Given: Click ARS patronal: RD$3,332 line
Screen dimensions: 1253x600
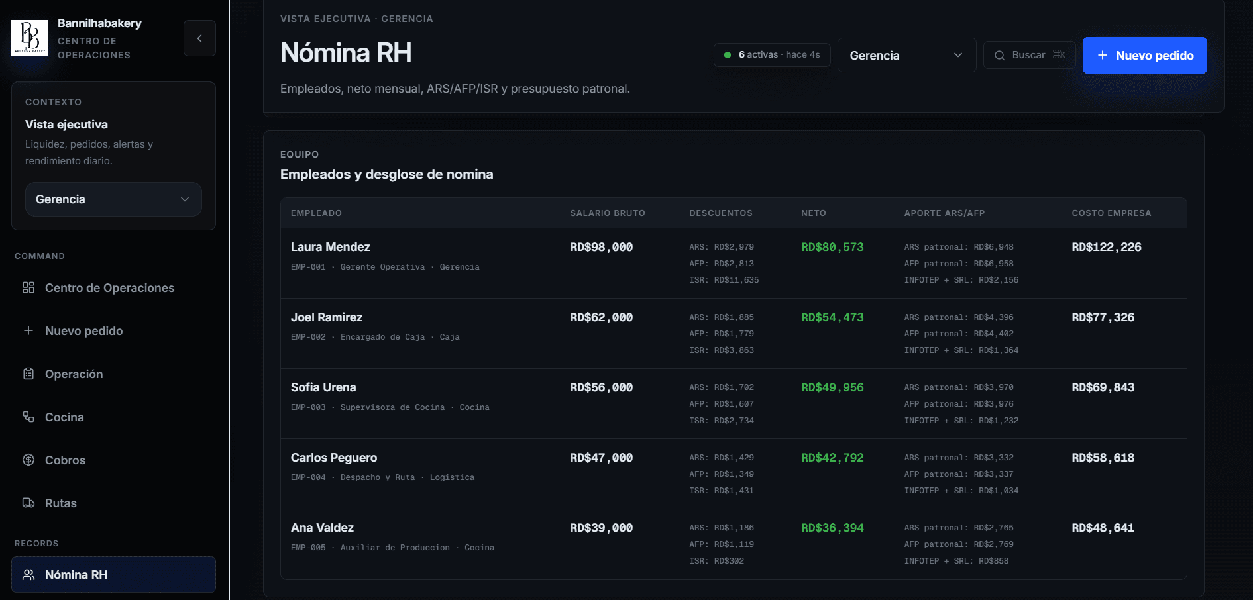Looking at the screenshot, I should [959, 458].
